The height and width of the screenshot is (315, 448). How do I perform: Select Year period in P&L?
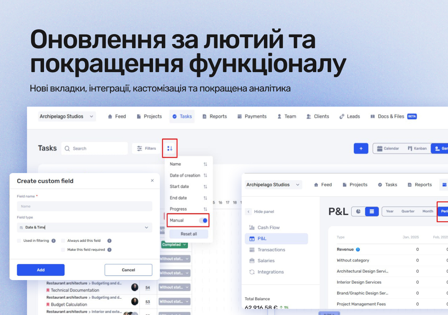[x=390, y=211]
